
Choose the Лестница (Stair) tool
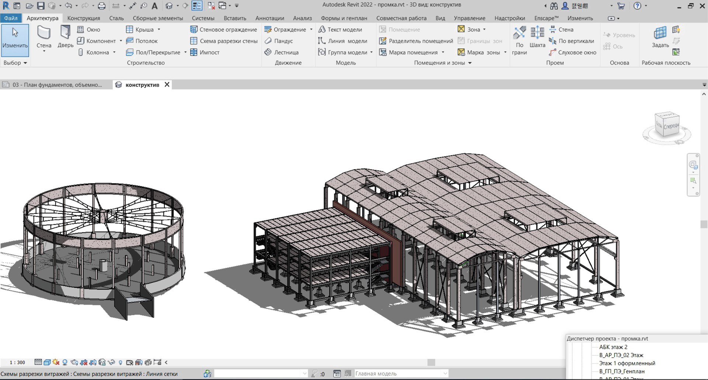[x=282, y=52]
